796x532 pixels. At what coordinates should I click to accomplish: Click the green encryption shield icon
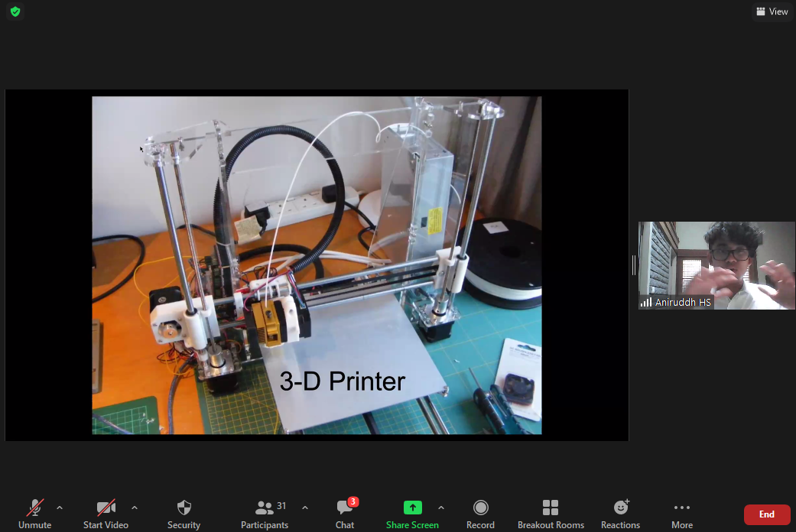[x=15, y=11]
